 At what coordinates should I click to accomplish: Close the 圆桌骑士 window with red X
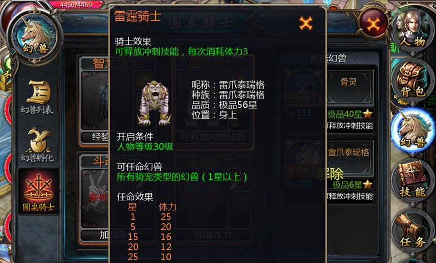(x=374, y=23)
